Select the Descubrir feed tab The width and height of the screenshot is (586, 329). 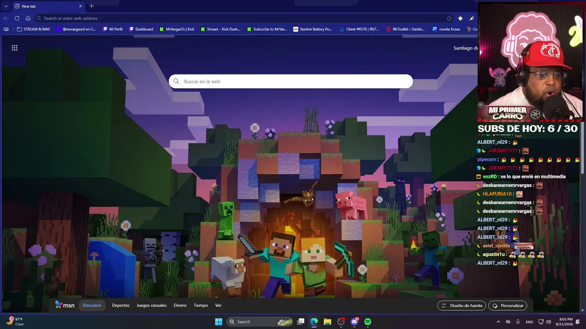(x=92, y=305)
